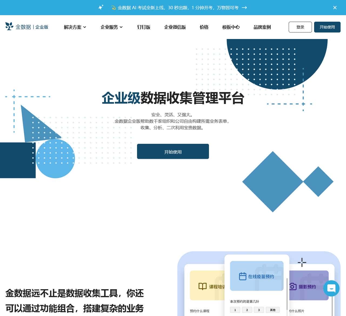Click the sparkle icon in the banner
This screenshot has height=316, width=346.
(x=101, y=7)
